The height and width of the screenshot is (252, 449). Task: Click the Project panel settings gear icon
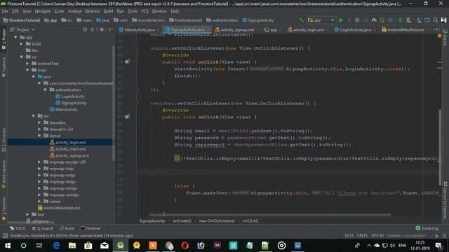(x=102, y=29)
